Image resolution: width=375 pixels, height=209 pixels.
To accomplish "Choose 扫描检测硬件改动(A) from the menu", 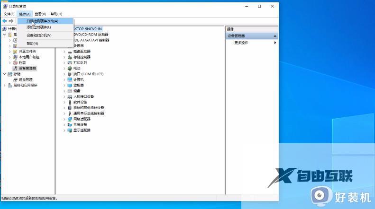I will (x=46, y=21).
